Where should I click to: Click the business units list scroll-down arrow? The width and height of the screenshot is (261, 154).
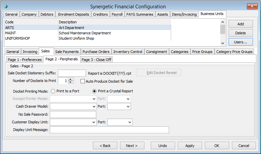[x=223, y=43]
